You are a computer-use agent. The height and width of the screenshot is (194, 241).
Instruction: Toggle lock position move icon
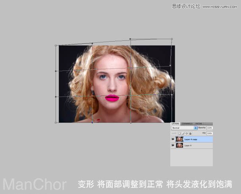pos(187,133)
